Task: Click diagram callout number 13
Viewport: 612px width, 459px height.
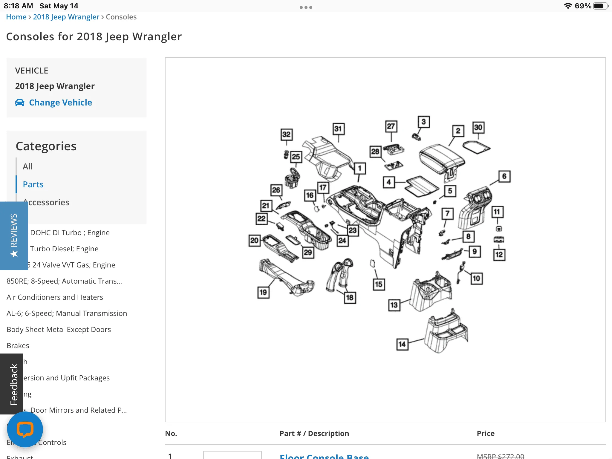Action: 394,305
